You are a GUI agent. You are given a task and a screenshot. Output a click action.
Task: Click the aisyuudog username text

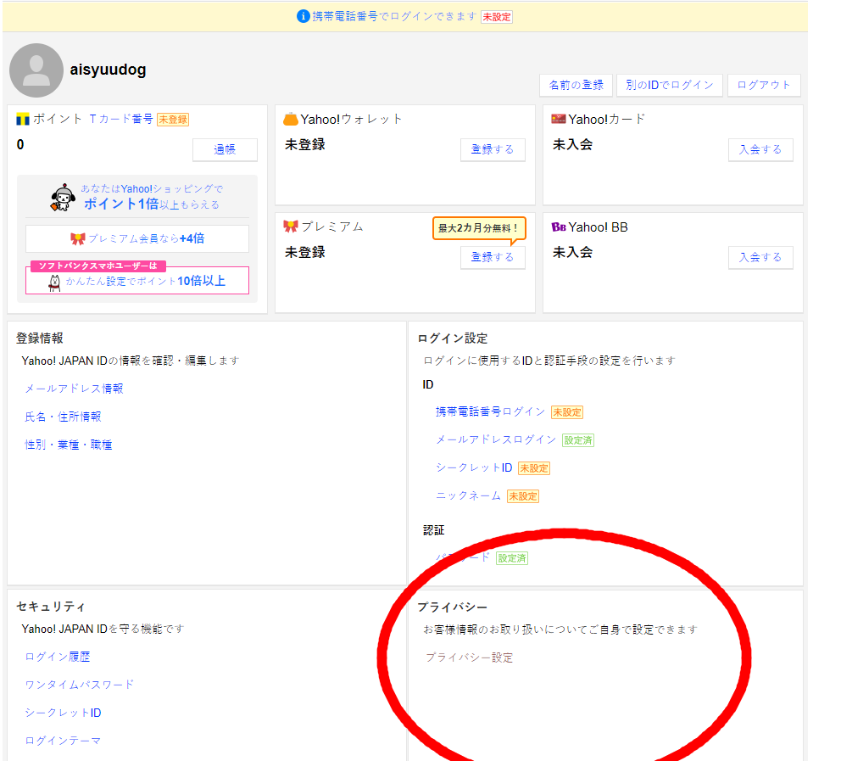(x=108, y=70)
